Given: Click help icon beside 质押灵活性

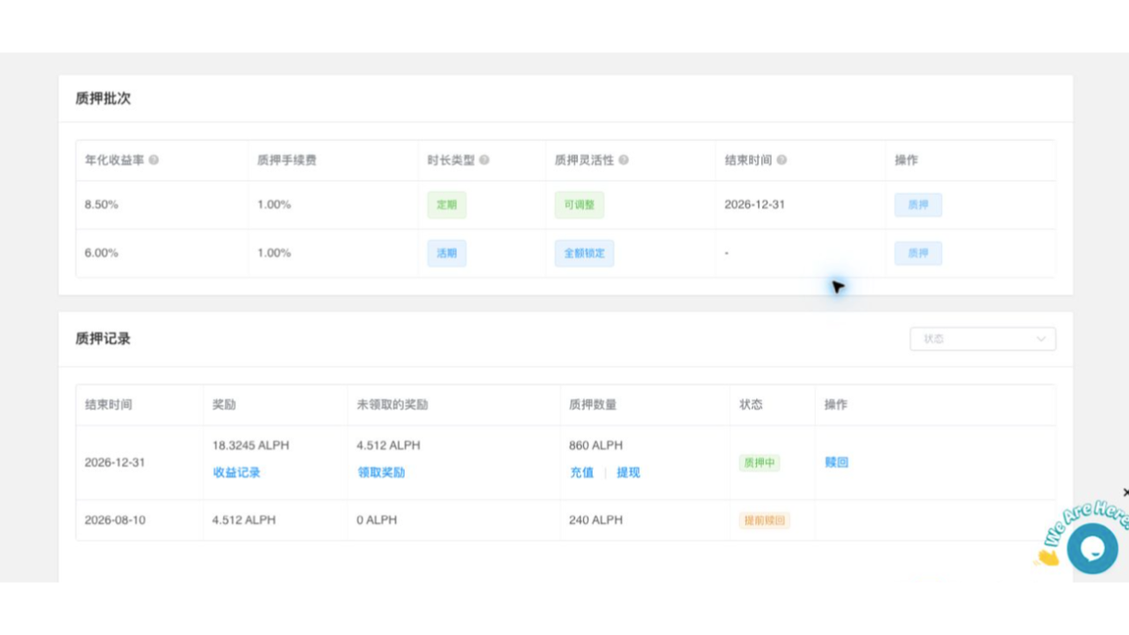Looking at the screenshot, I should [624, 161].
